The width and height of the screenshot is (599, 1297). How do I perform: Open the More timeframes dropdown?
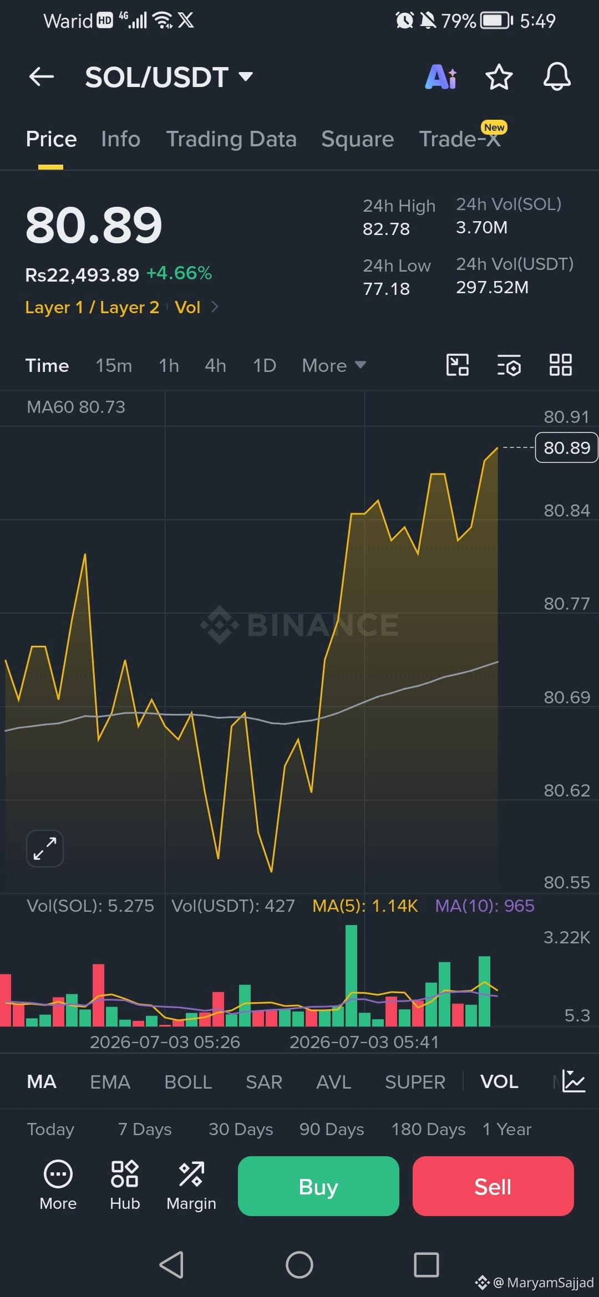pos(334,366)
